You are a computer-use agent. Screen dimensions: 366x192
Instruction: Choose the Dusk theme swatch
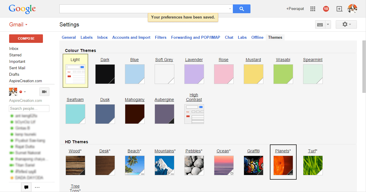click(105, 114)
